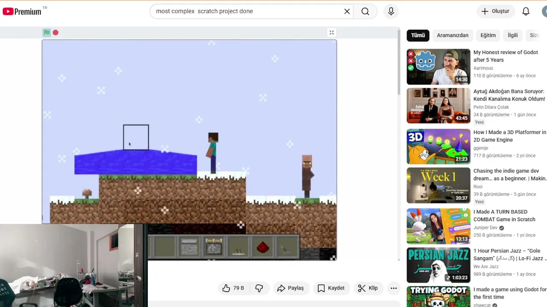Click title 'I made a game using Godot for the first time'
This screenshot has height=307, width=547.
point(510,293)
